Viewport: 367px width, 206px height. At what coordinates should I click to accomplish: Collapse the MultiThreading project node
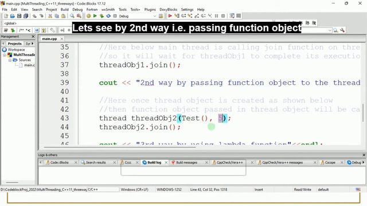[5, 55]
